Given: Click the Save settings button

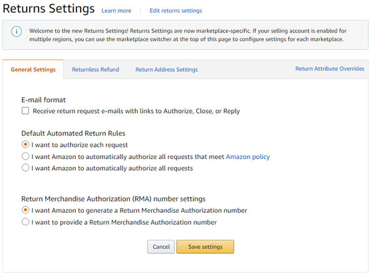Looking at the screenshot, I should click(x=205, y=247).
